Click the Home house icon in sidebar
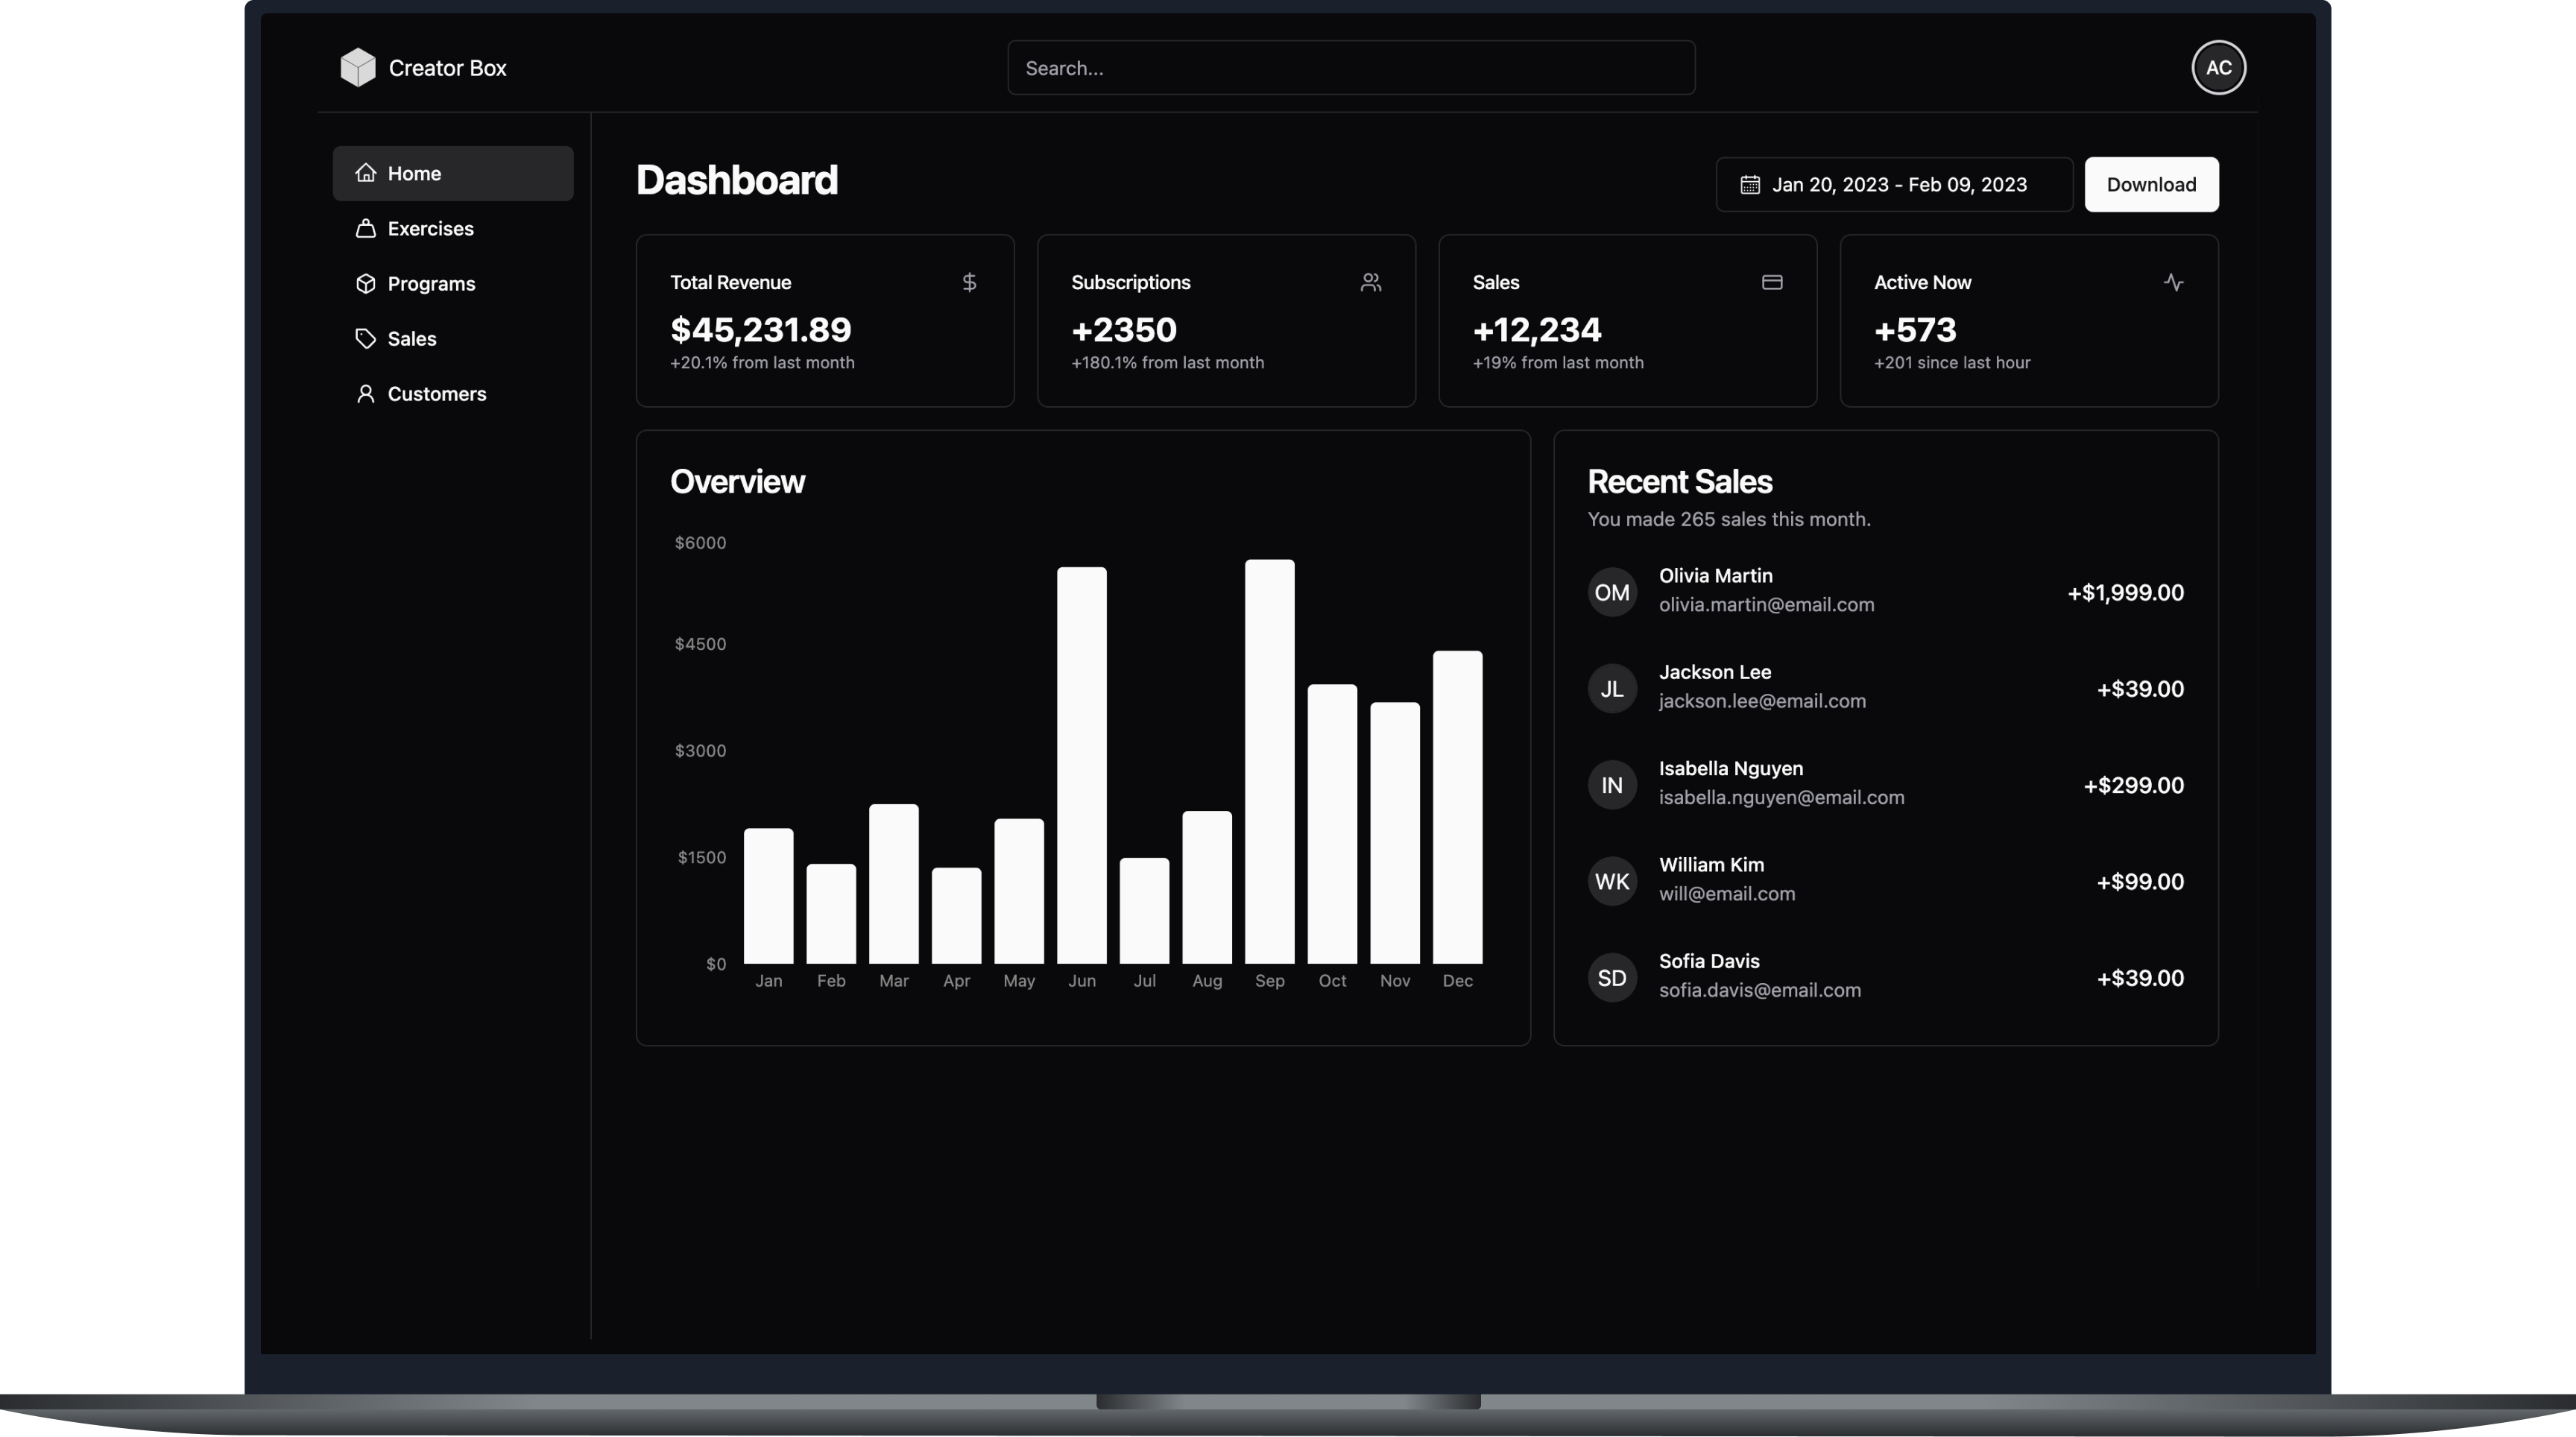2576x1437 pixels. (x=366, y=173)
